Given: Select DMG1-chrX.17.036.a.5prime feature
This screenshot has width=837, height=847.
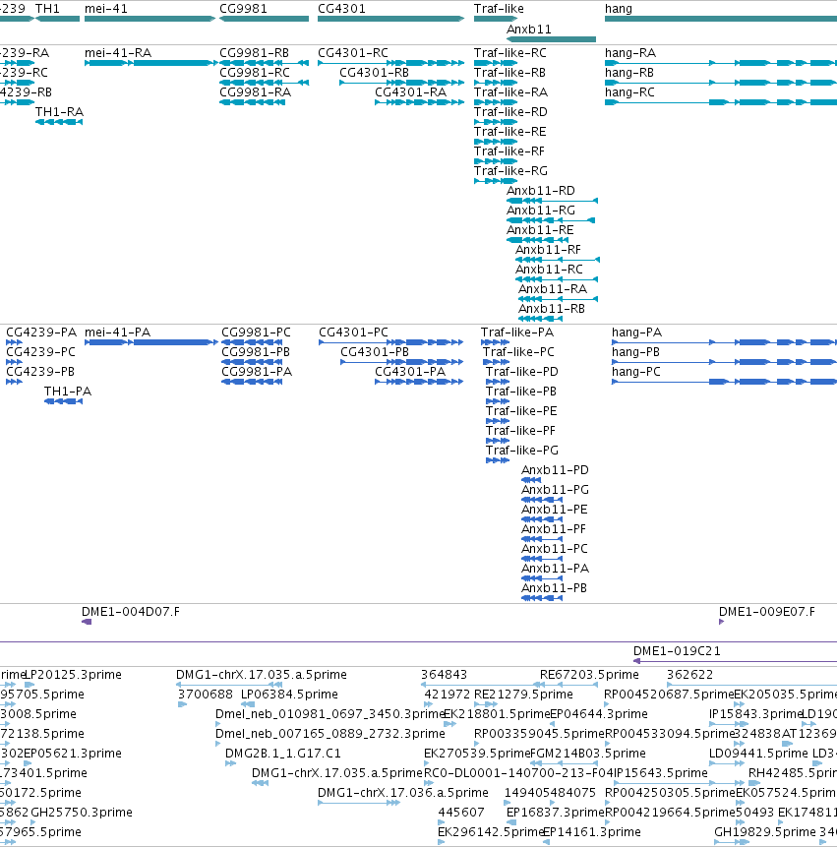Looking at the screenshot, I should 359,803.
